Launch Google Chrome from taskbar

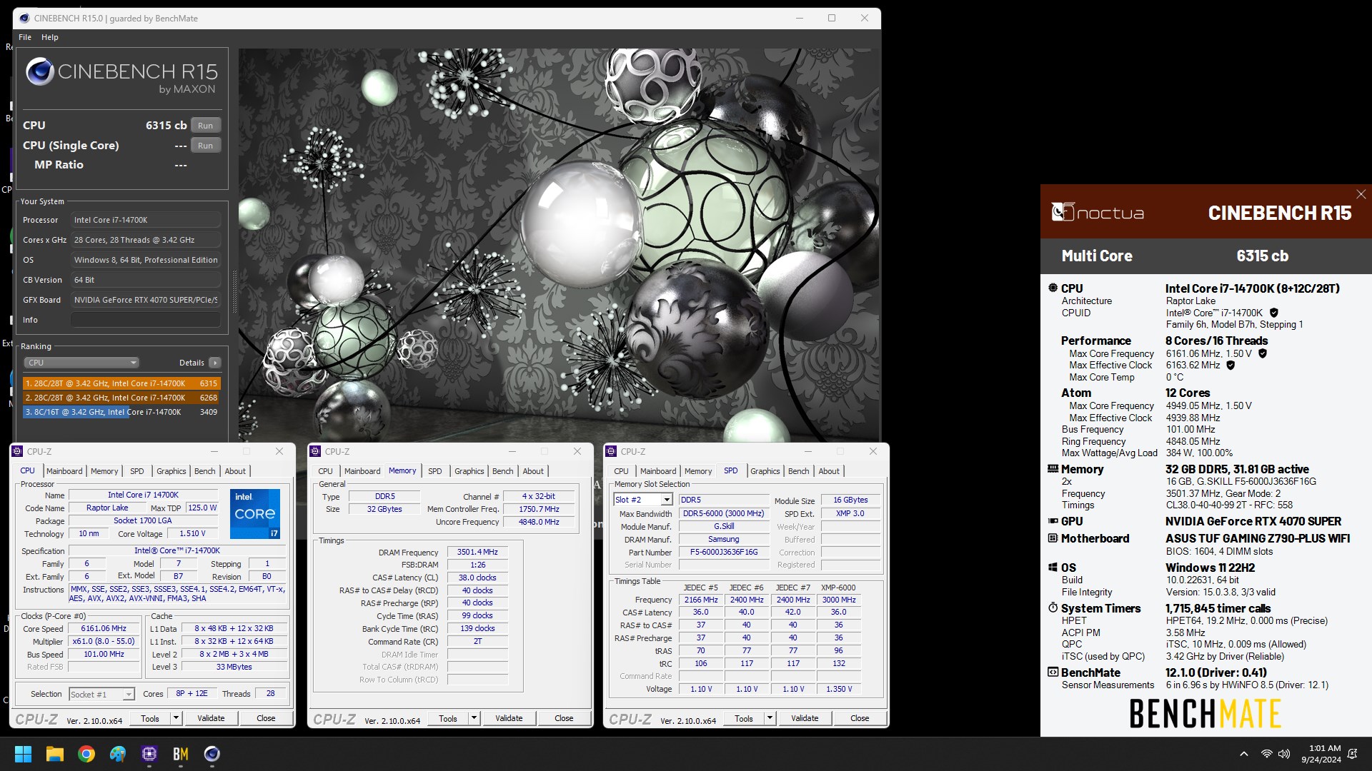click(x=86, y=754)
